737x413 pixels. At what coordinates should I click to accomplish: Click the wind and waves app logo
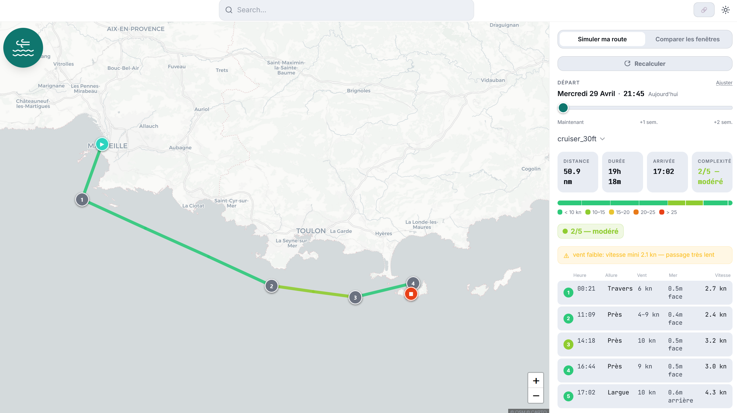pos(23,48)
